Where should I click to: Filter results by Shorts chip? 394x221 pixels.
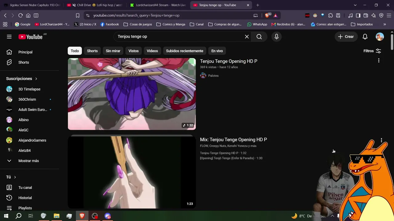click(92, 51)
